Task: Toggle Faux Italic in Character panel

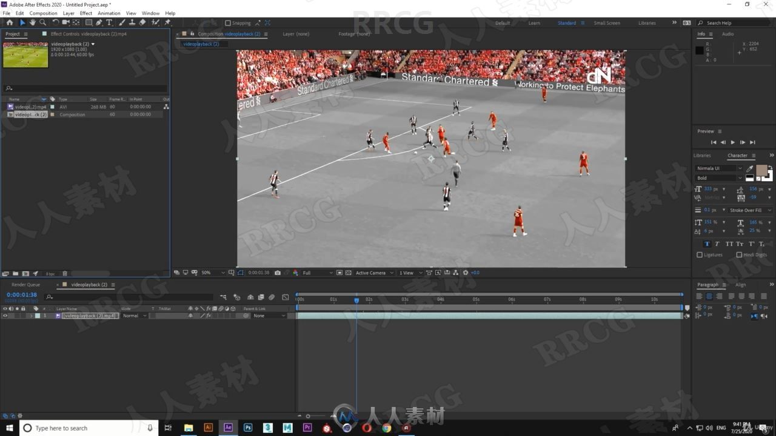Action: point(717,244)
